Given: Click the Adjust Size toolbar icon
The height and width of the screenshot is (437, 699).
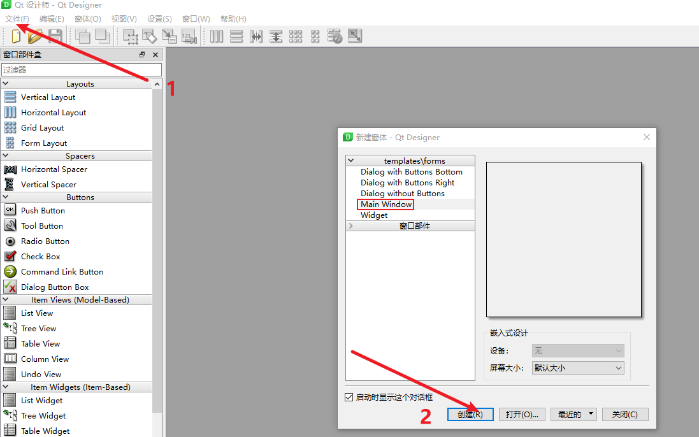Looking at the screenshot, I should [x=355, y=36].
